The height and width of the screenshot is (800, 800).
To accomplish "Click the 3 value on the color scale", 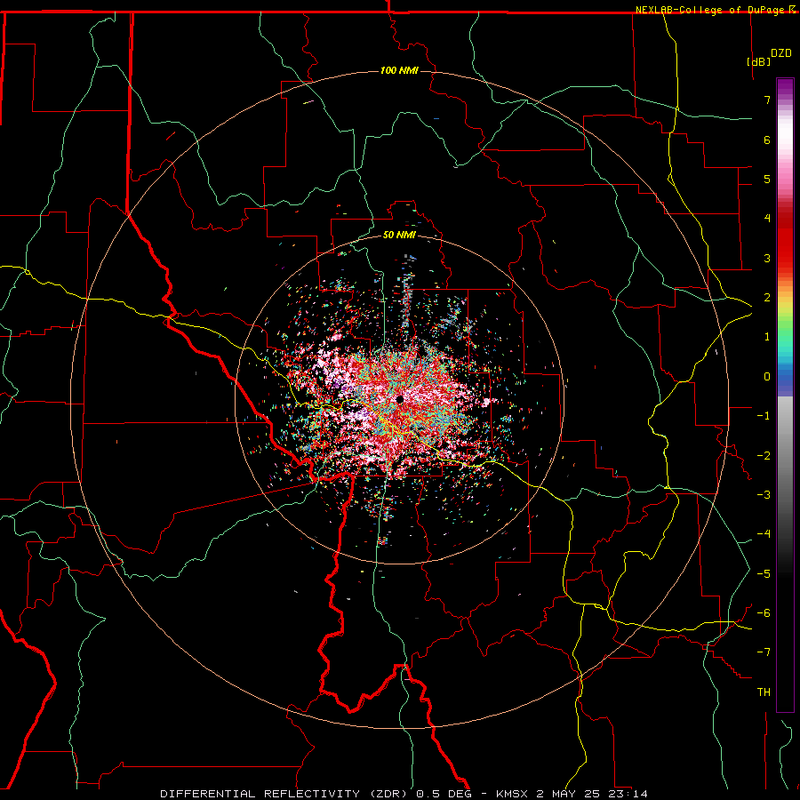I will point(767,258).
